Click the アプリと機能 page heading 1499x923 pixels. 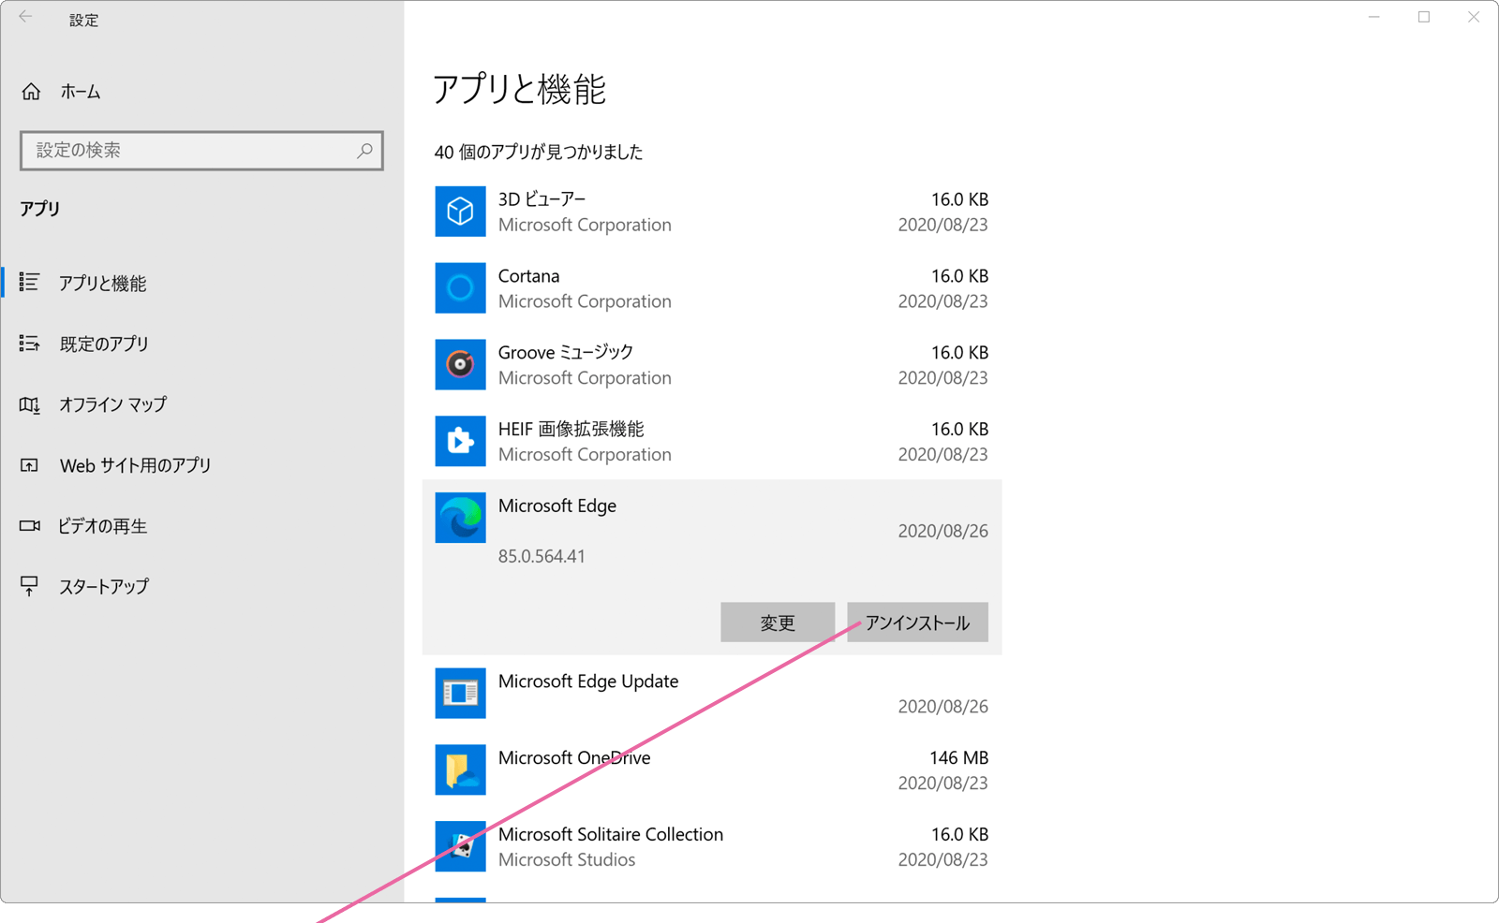[519, 89]
